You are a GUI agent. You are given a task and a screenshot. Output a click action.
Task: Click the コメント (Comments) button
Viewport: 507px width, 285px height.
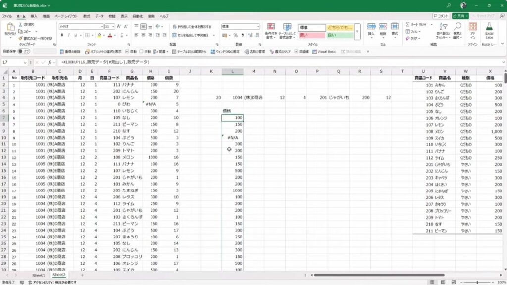(x=441, y=16)
